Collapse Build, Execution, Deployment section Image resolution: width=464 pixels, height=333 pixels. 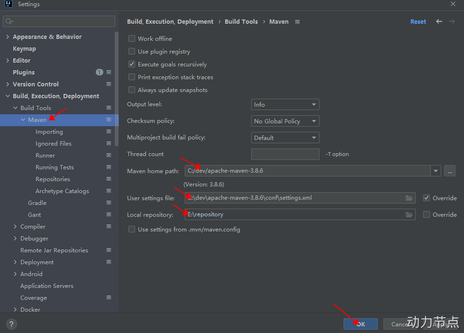[x=8, y=96]
